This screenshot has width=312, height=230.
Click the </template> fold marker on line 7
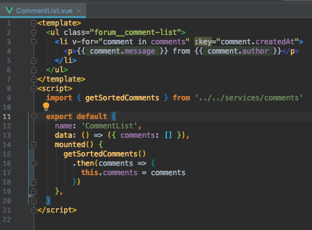[x=34, y=79]
